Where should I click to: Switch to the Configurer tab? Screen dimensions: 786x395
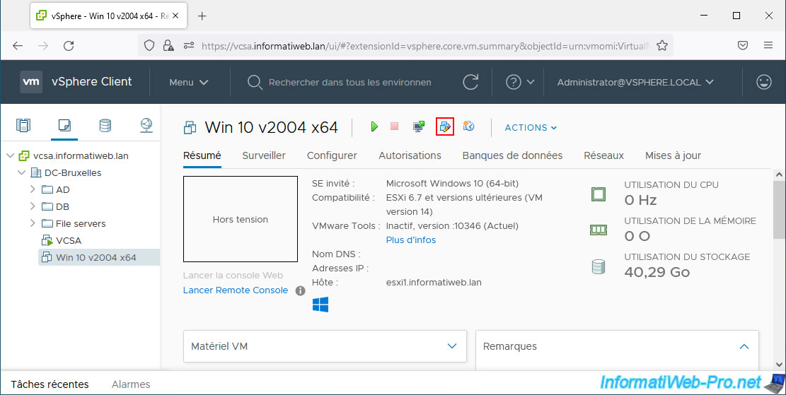(x=332, y=155)
